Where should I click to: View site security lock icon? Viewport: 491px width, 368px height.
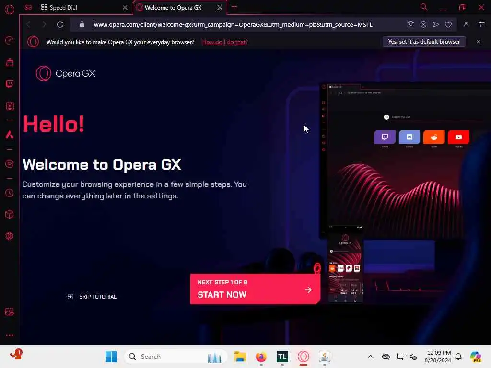(x=82, y=24)
